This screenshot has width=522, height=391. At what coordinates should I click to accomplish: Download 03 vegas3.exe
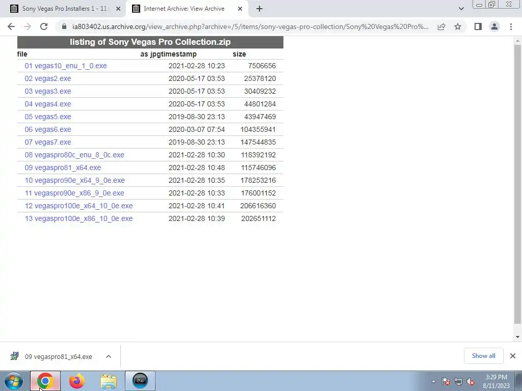(x=47, y=91)
